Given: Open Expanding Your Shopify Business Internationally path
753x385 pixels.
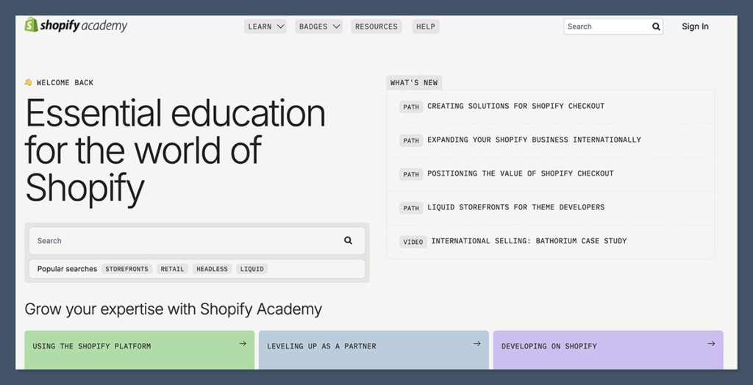Looking at the screenshot, I should [550, 140].
